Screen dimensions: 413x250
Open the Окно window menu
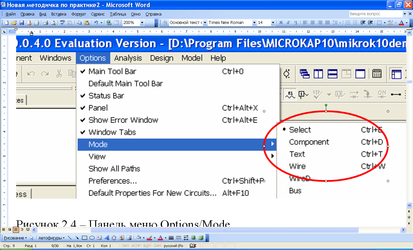pos(136,14)
